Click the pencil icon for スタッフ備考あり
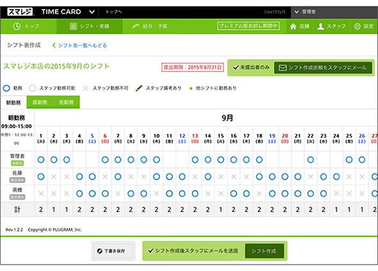This screenshot has width=378, height=271. point(139,88)
